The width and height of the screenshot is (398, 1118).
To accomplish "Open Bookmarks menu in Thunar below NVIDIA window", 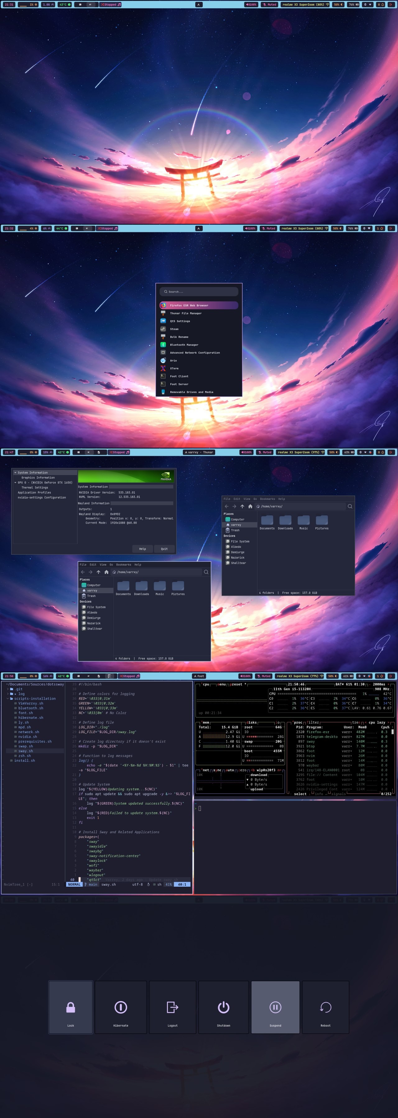I will click(x=124, y=565).
